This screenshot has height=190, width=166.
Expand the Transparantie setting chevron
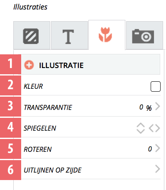158,106
